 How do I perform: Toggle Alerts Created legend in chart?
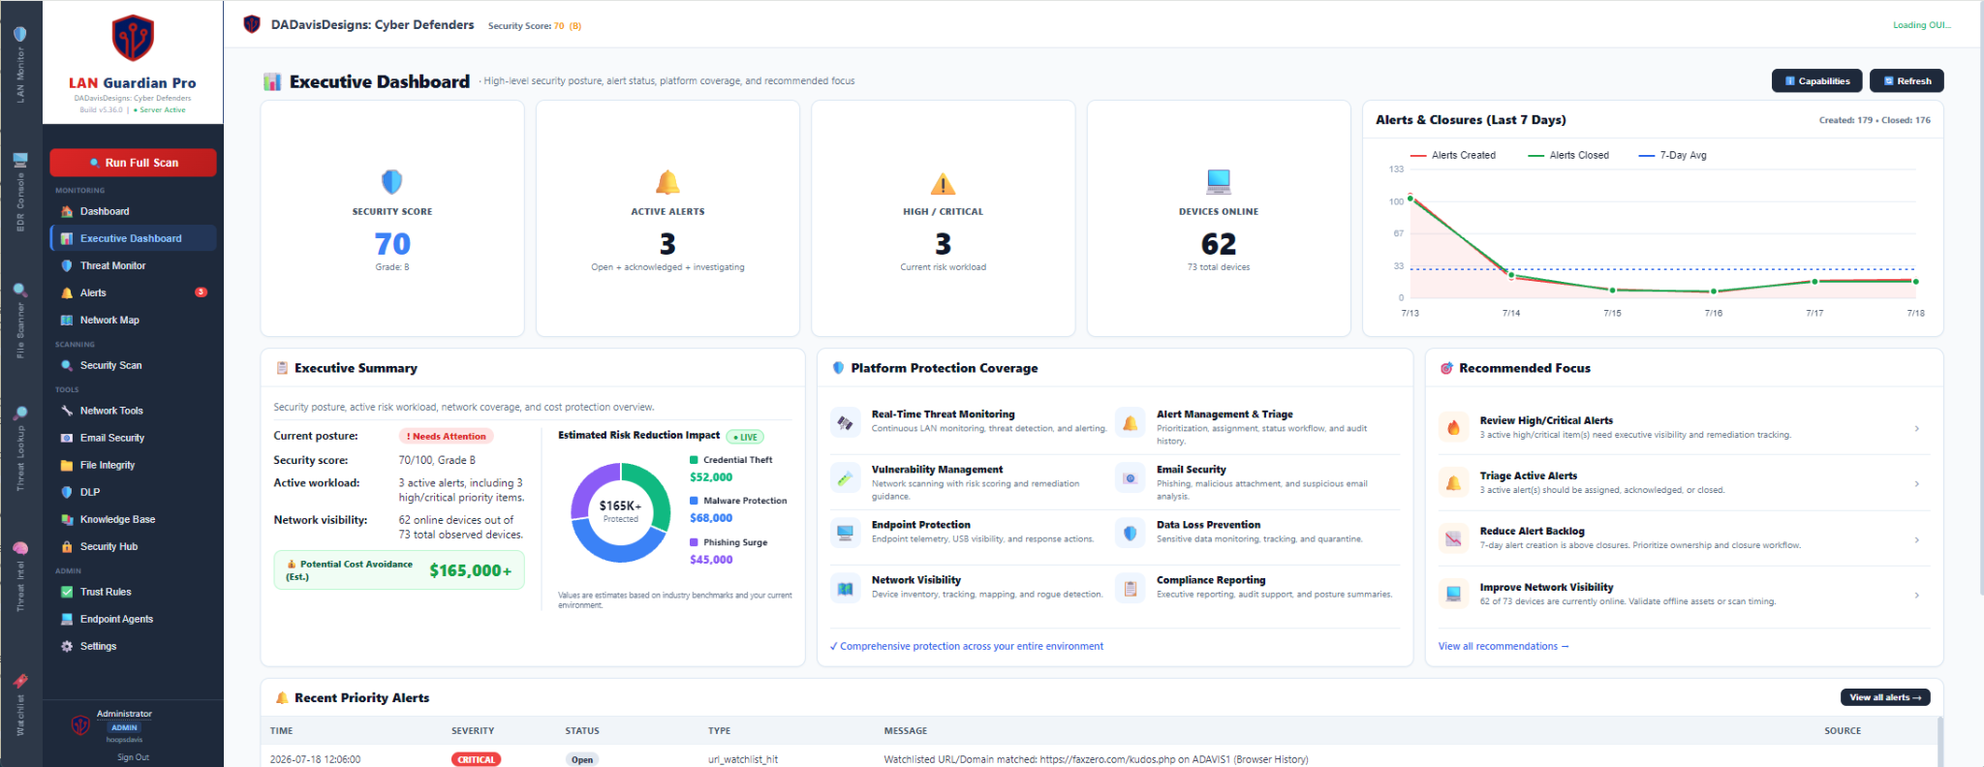[x=1453, y=155]
